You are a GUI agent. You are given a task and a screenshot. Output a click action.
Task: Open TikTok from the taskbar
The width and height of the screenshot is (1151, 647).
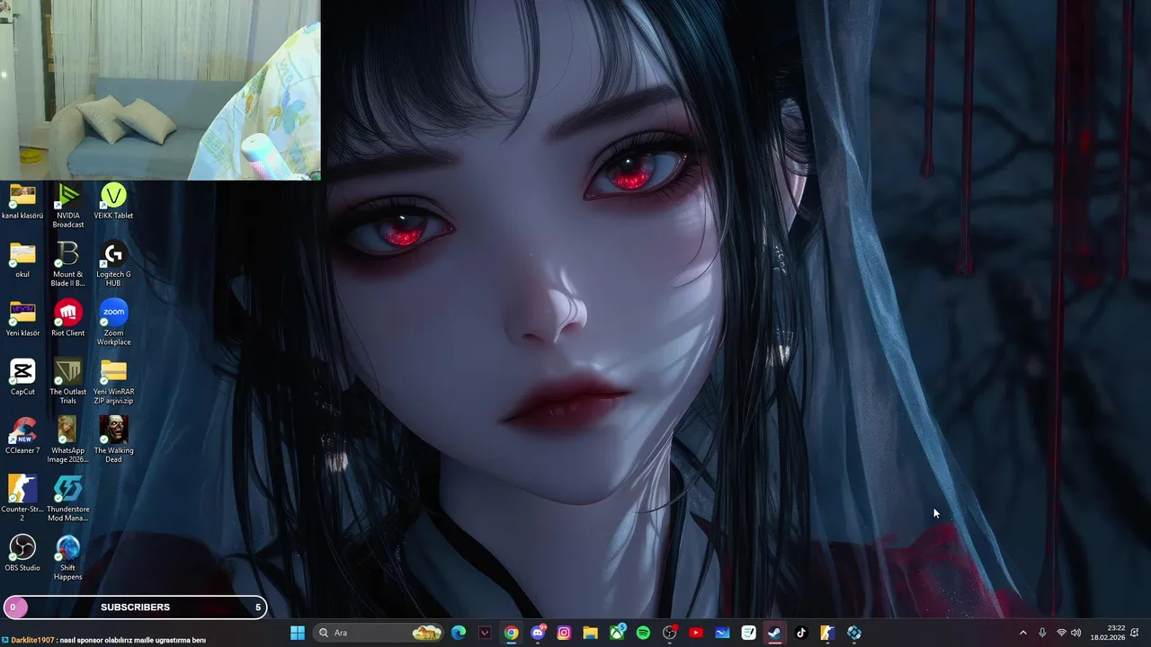(801, 633)
